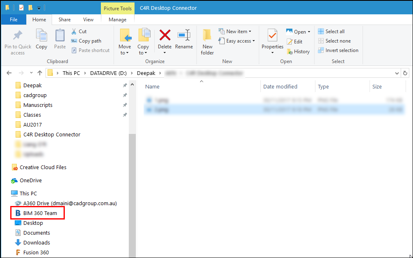Screen dimensions: 413x258
Task: Click the Pin to Quick access icon
Action: (x=18, y=35)
